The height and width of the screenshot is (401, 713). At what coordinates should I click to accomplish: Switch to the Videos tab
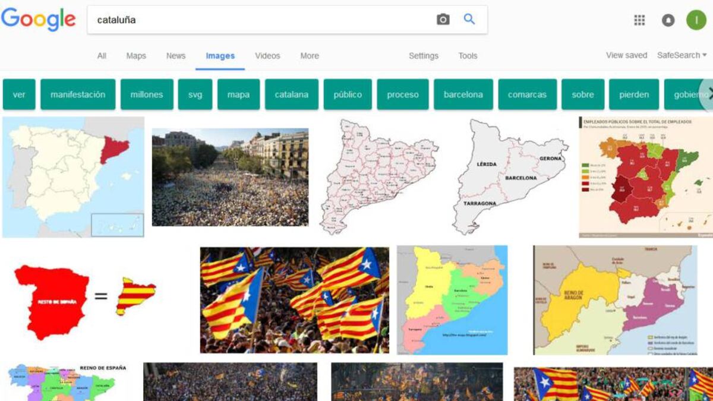coord(267,56)
